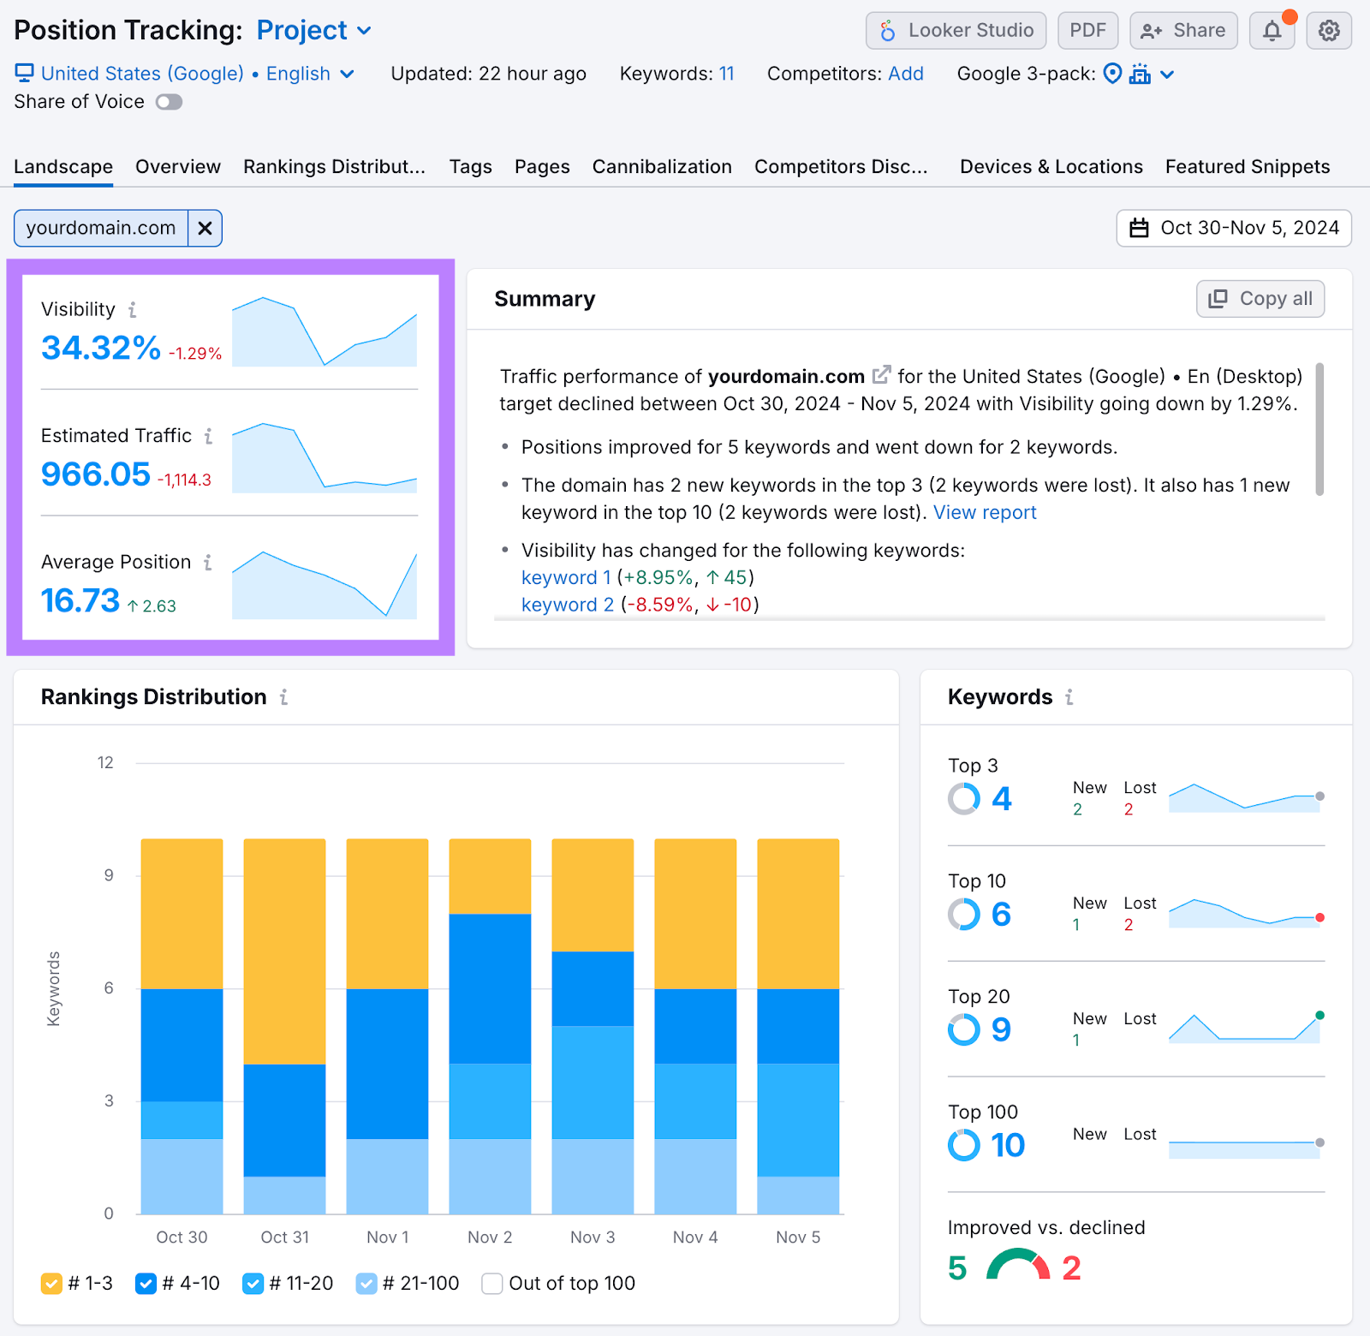Remove the yourdomain.com filter

click(x=205, y=228)
